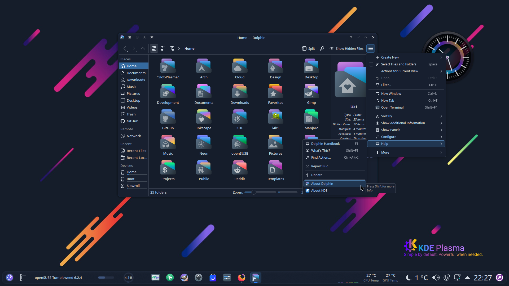Toggle Show Hidden Files
The height and width of the screenshot is (286, 509).
(x=346, y=48)
